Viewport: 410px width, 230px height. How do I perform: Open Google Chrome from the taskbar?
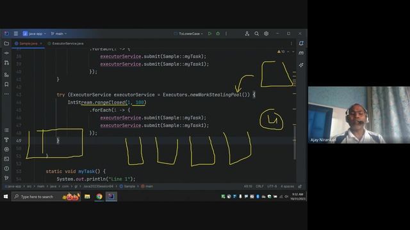point(99,197)
